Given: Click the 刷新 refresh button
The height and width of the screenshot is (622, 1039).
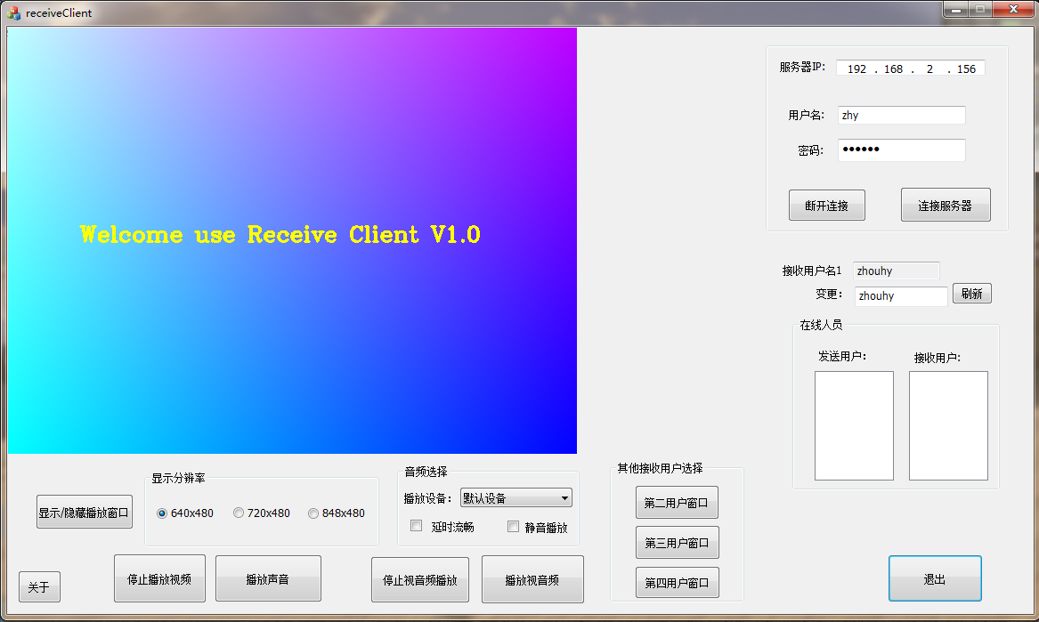Looking at the screenshot, I should point(971,294).
